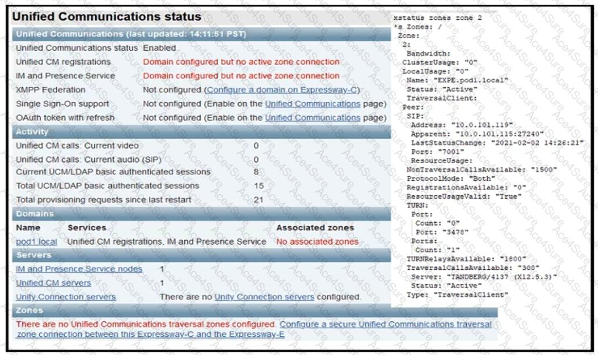The image size is (598, 355).
Task: Open Unity Connection servers link in Servers list
Action: [65, 297]
